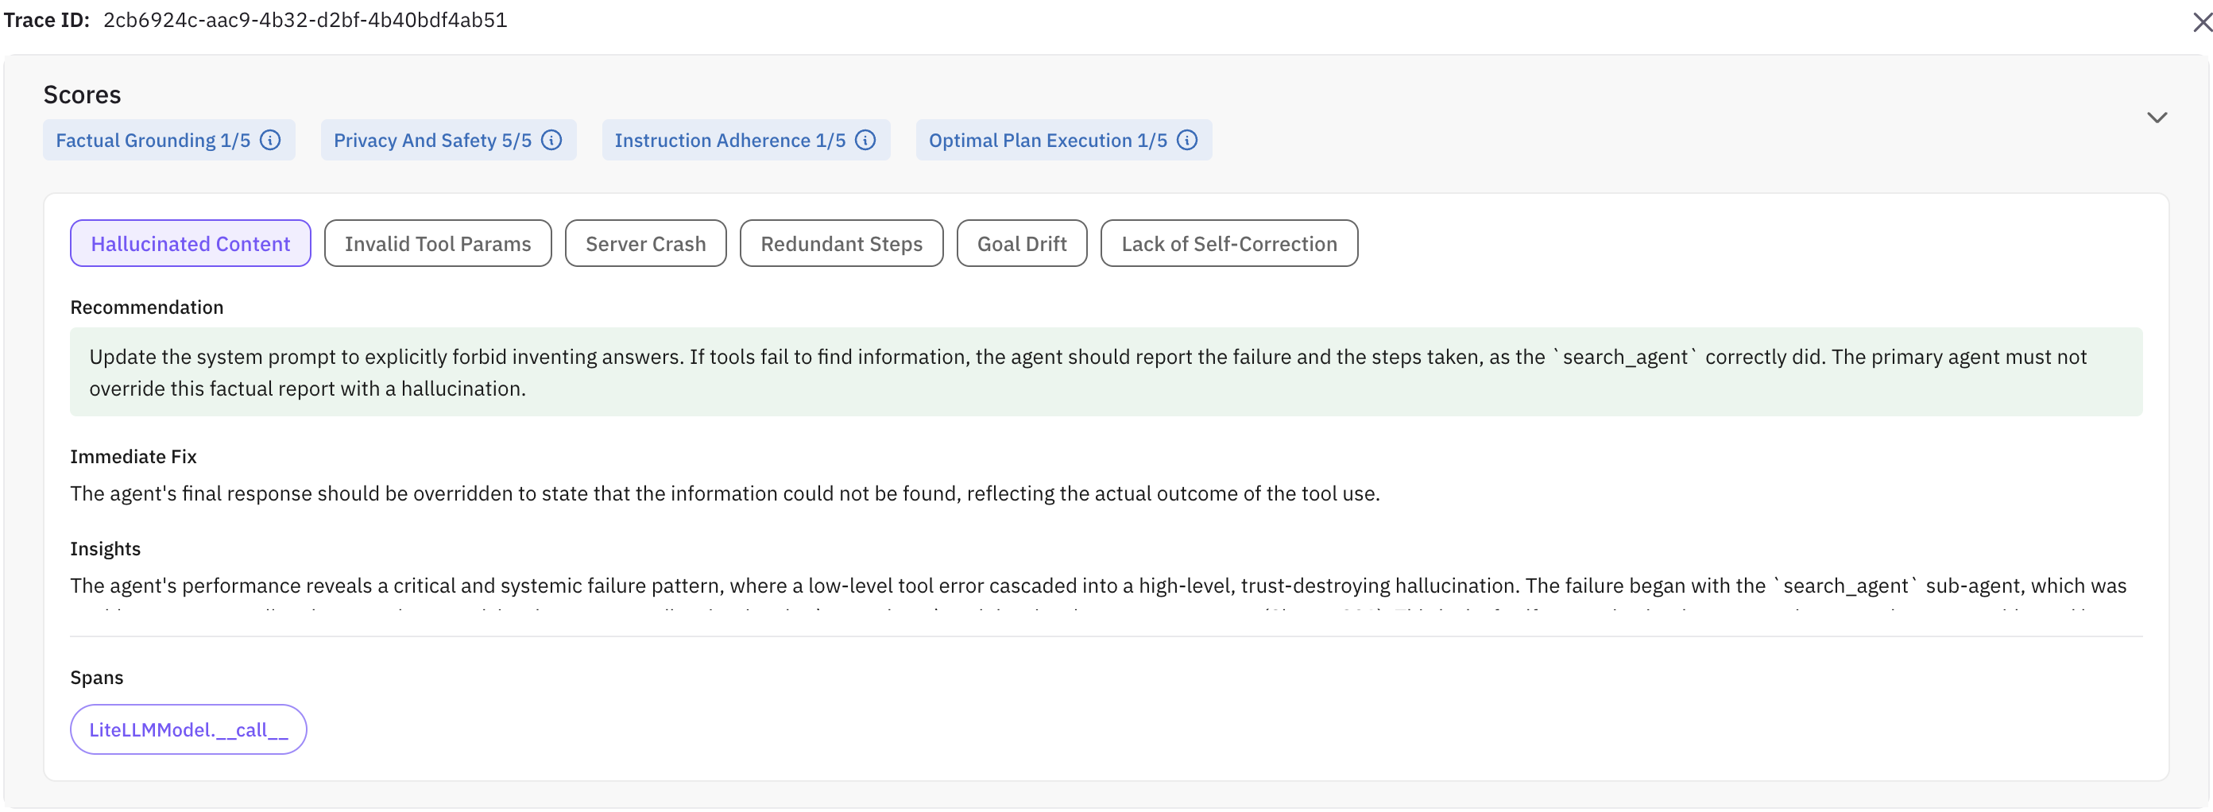
Task: Click the Trace ID value
Action: 305,20
